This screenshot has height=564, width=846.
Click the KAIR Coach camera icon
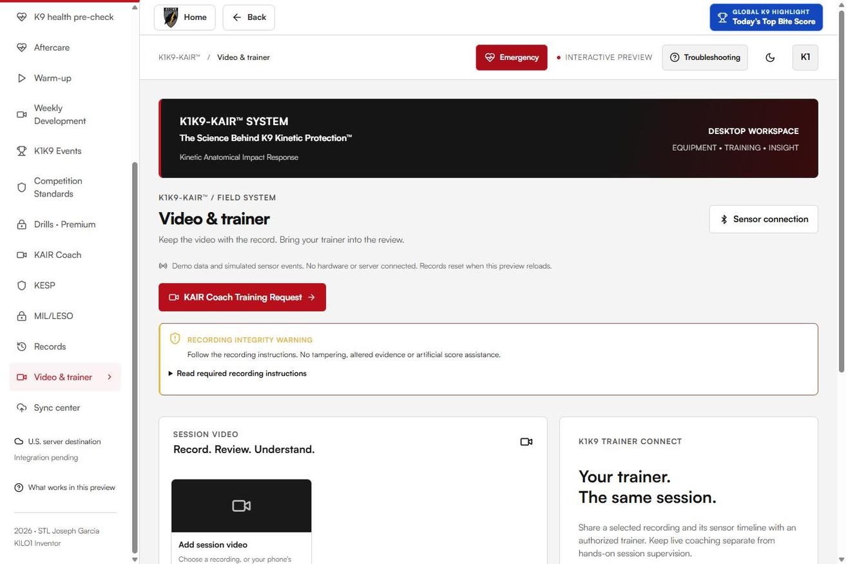click(22, 255)
